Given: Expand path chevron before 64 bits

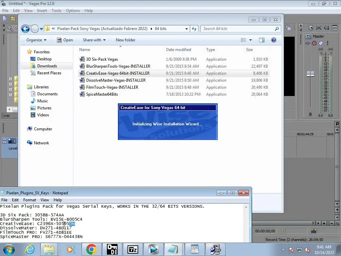Looking at the screenshot, I should tap(152, 29).
